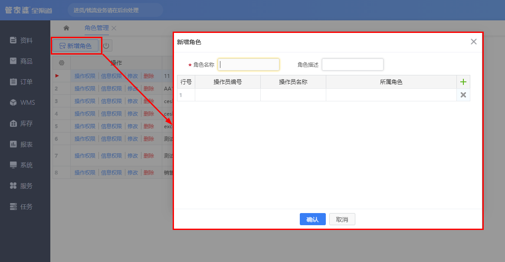The height and width of the screenshot is (262, 505).
Task: Switch to the 角色管理 tab
Action: pyautogui.click(x=97, y=28)
